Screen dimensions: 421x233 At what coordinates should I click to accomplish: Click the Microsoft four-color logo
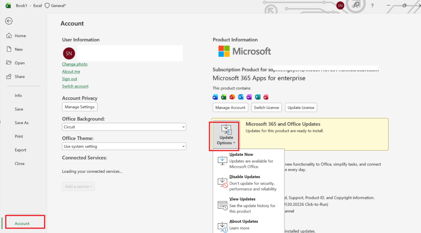click(x=224, y=51)
